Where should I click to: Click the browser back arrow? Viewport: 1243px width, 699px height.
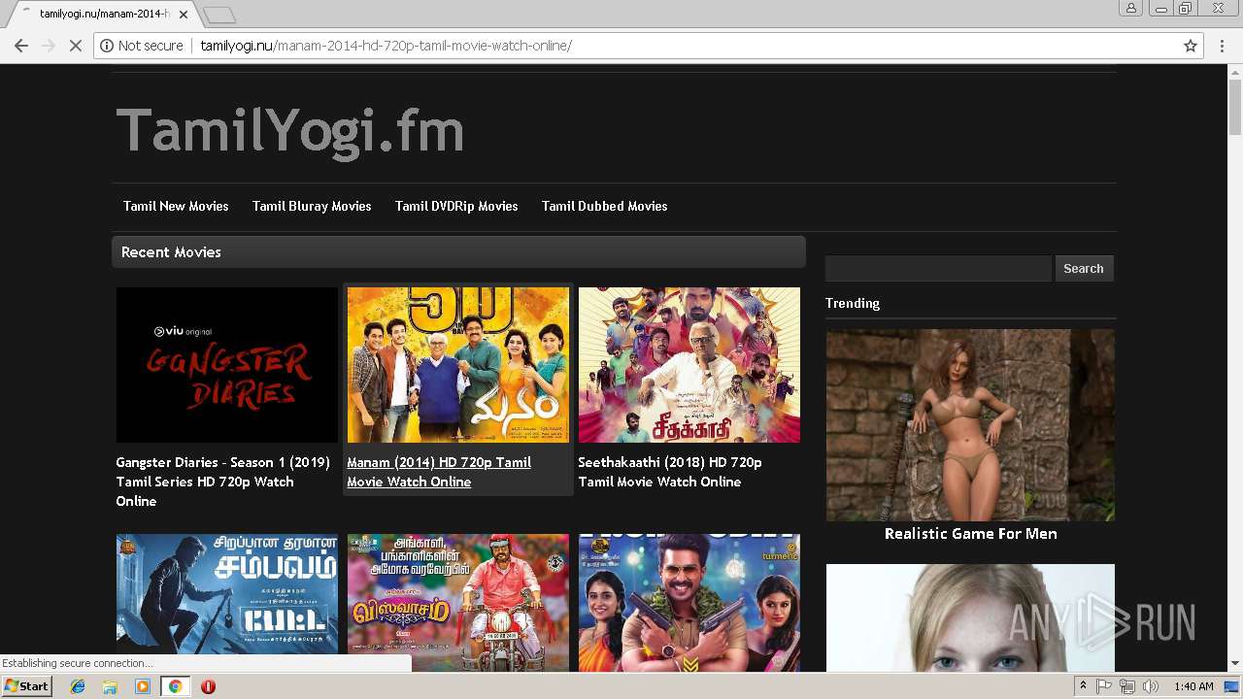coord(21,46)
